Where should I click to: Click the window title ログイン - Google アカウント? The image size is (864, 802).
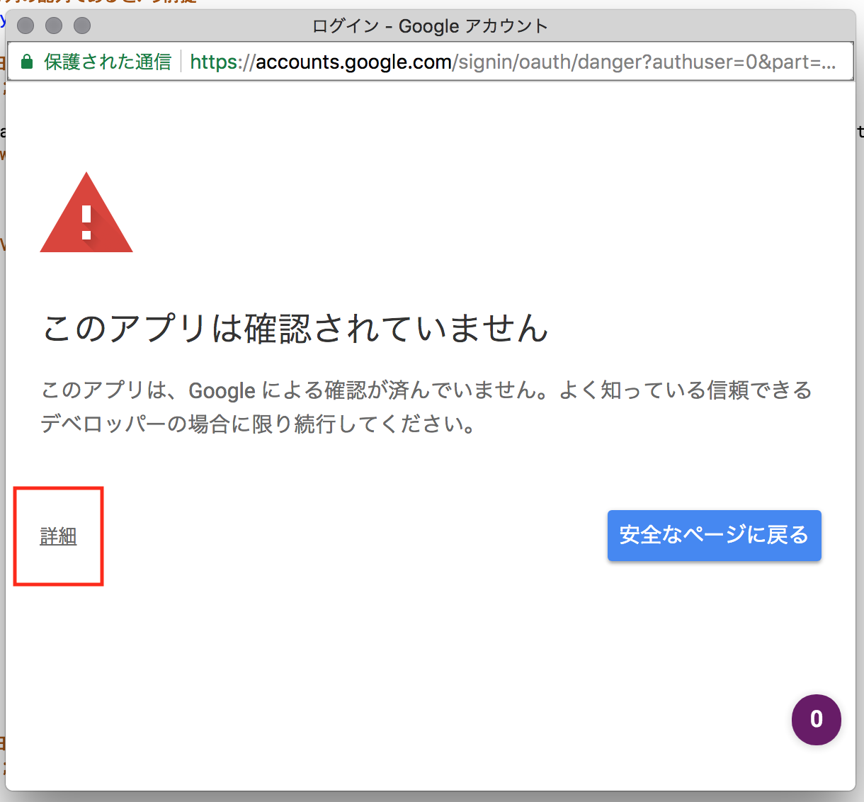[430, 26]
